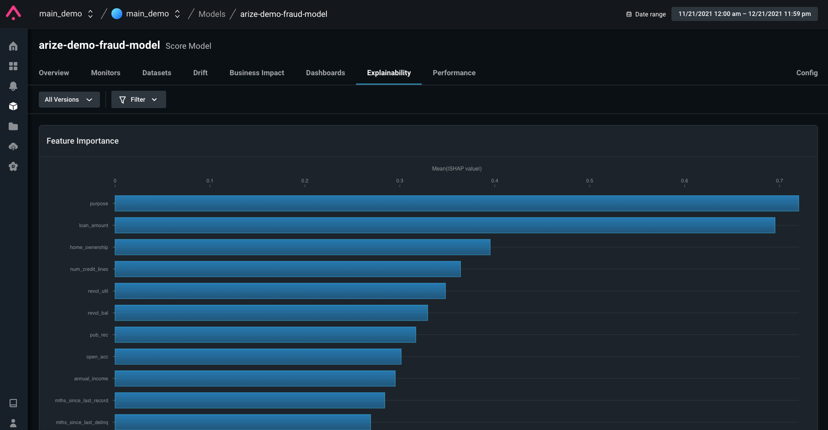Switch to the Dashboards tab
Screen dimensions: 828x430
(x=325, y=73)
